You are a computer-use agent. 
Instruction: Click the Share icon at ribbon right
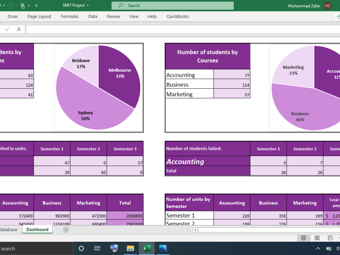[338, 16]
